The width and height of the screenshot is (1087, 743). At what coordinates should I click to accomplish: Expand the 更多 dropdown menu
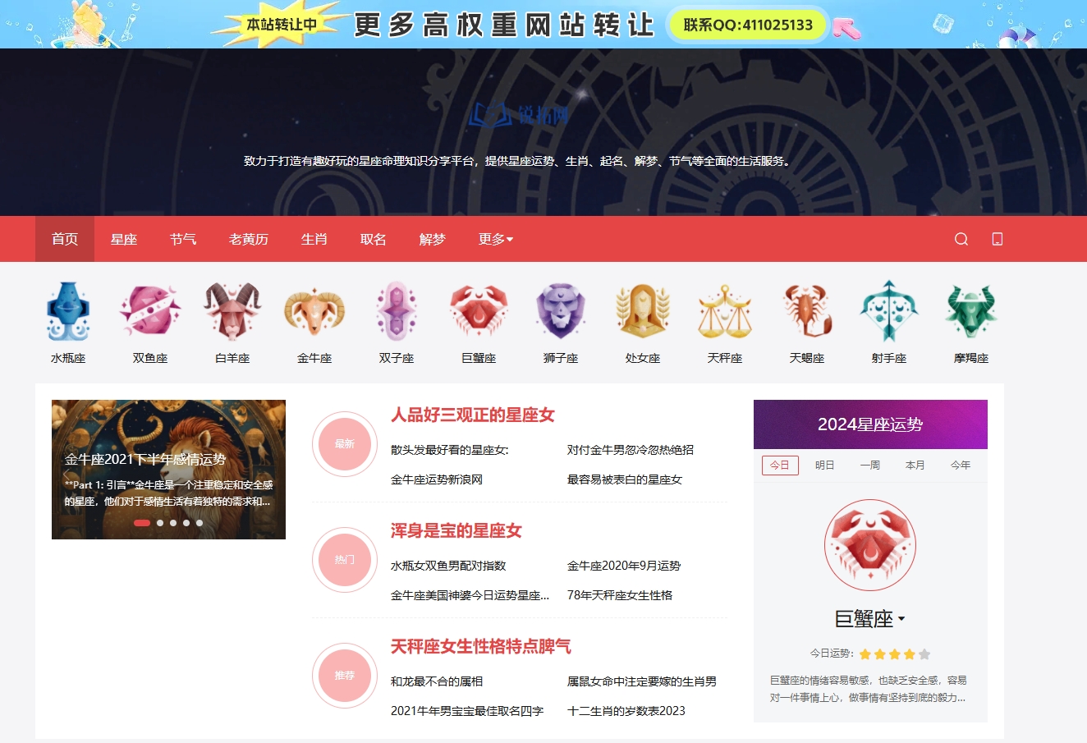[x=496, y=239]
